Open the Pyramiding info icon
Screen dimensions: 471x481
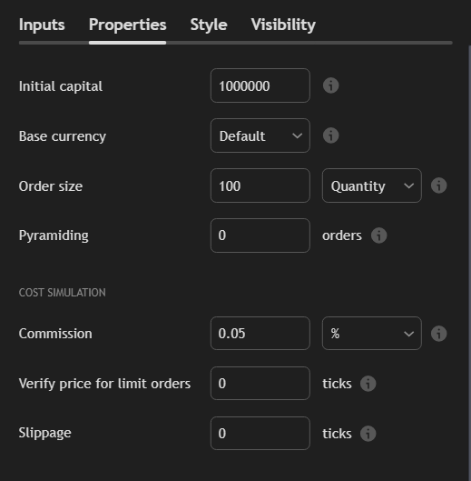[378, 235]
